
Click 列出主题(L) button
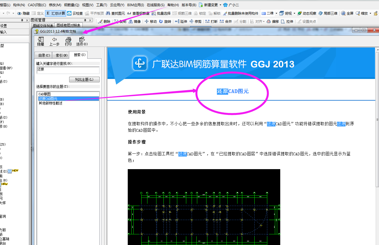coord(84,80)
